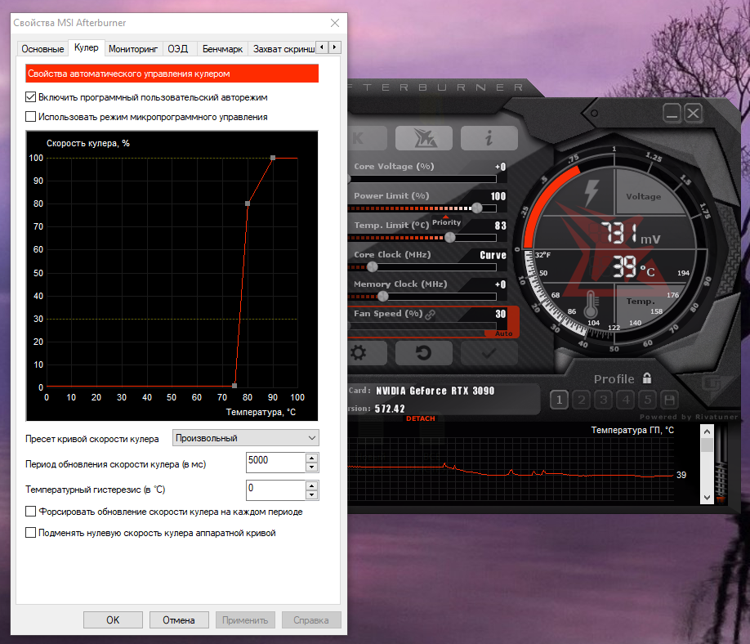
Task: Open the Kombustor K button
Action: pyautogui.click(x=368, y=138)
